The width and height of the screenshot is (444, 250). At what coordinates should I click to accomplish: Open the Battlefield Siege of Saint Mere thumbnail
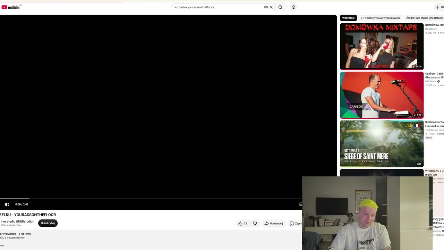pos(382,144)
